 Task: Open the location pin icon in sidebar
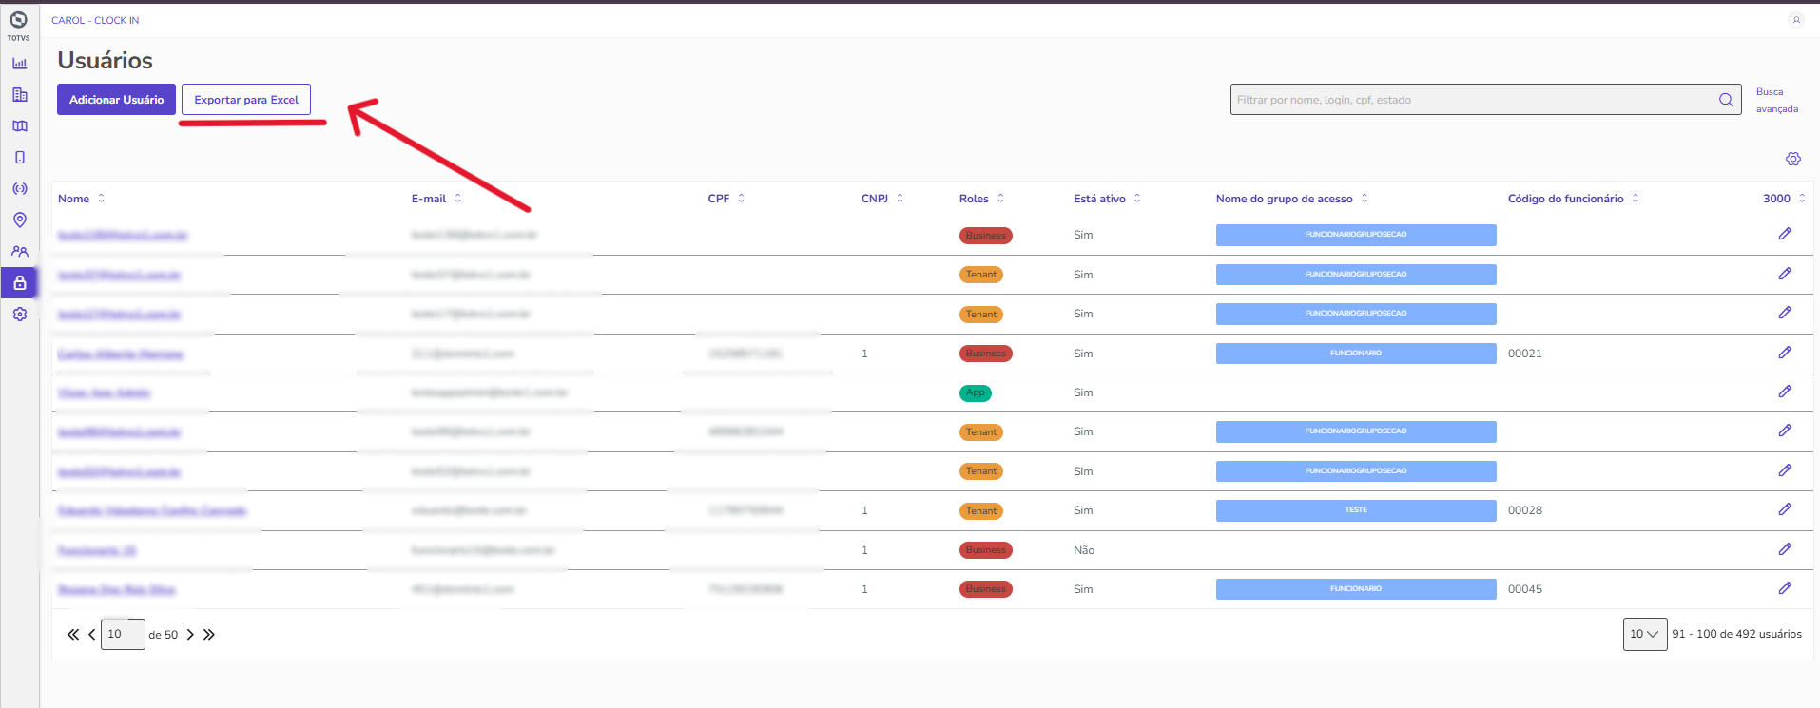(19, 220)
